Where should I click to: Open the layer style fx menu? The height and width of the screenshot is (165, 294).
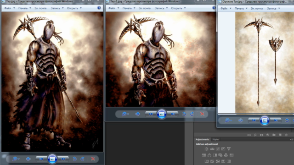click(x=255, y=135)
